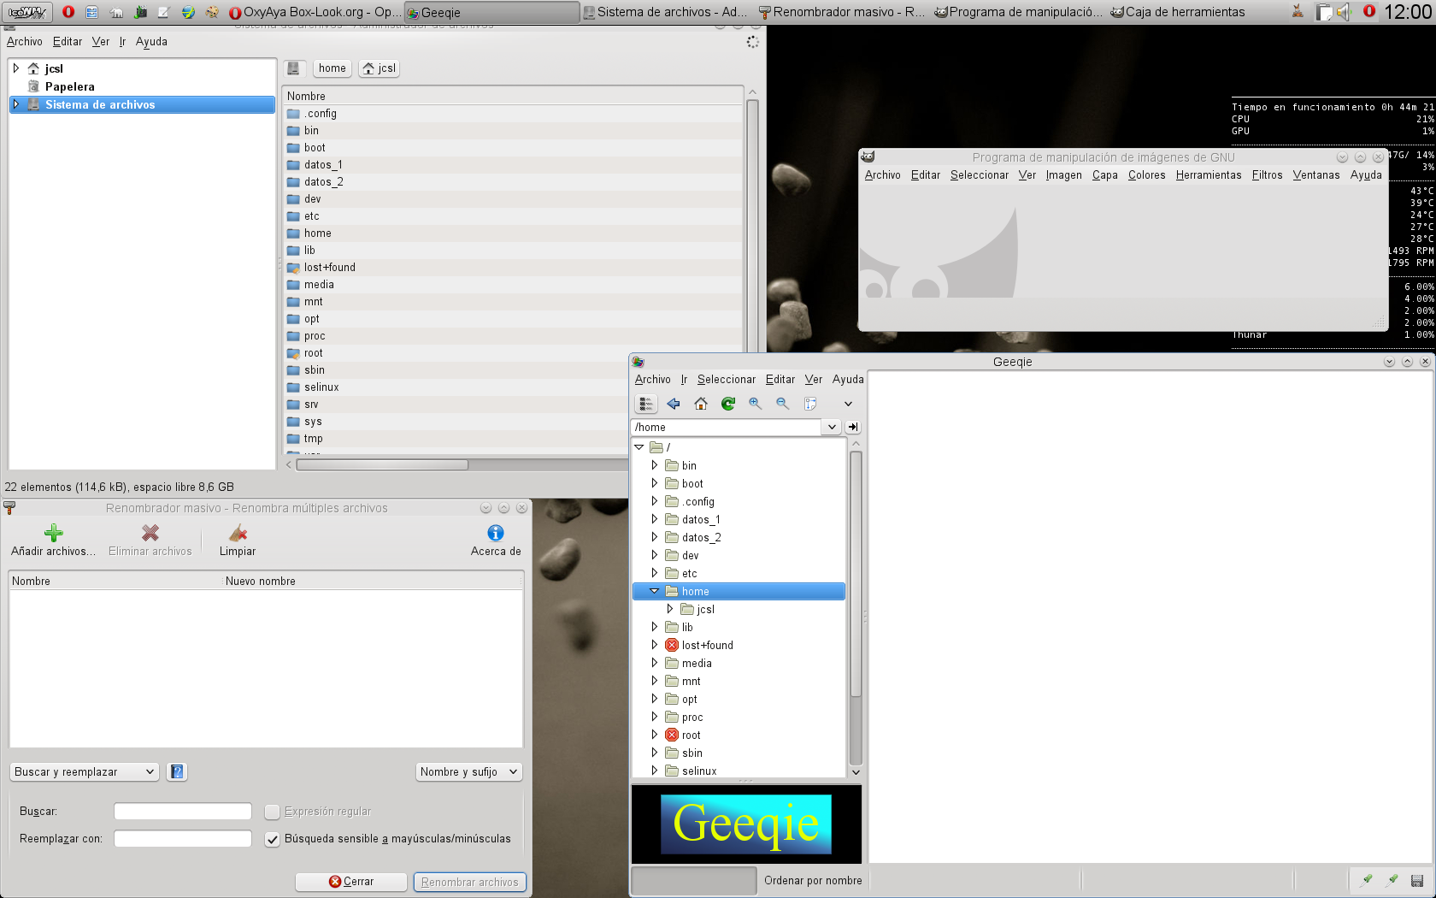The image size is (1436, 898).
Task: Open the IceWM start menu button
Action: click(27, 12)
